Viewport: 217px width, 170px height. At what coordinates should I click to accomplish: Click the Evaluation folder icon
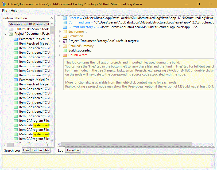coord(65,36)
